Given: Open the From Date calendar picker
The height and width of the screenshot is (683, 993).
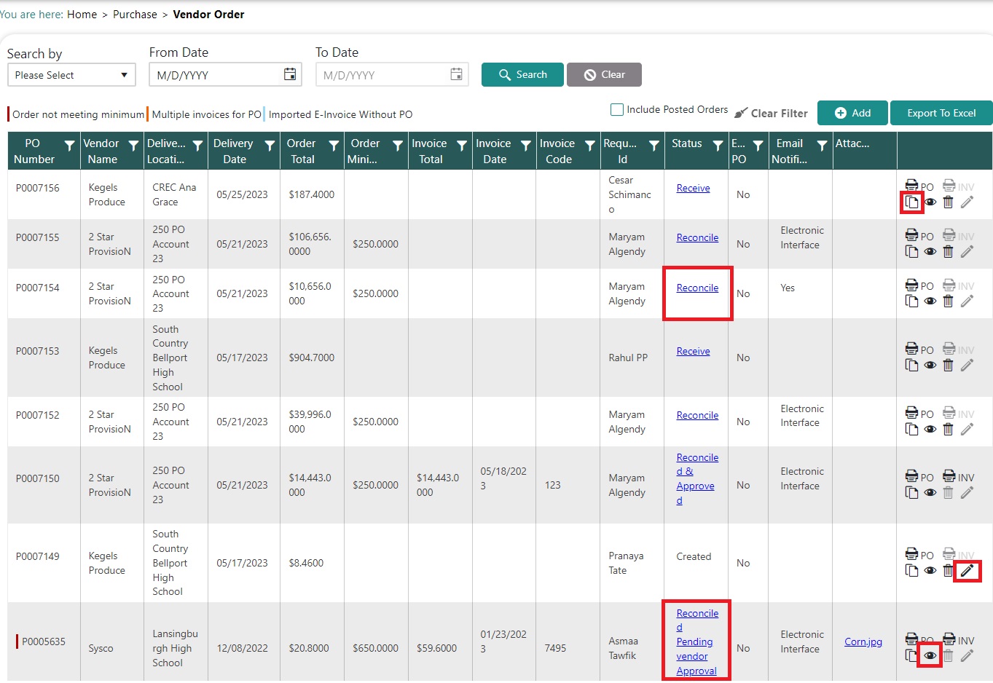Looking at the screenshot, I should click(x=290, y=74).
